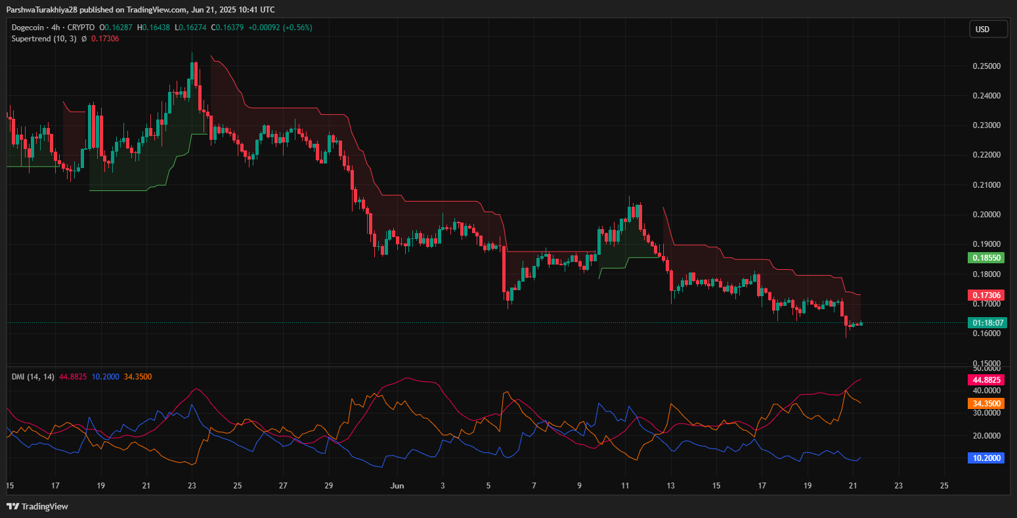Click the orange 34.3500 DMI axis label
Image resolution: width=1017 pixels, height=518 pixels.
tap(986, 404)
